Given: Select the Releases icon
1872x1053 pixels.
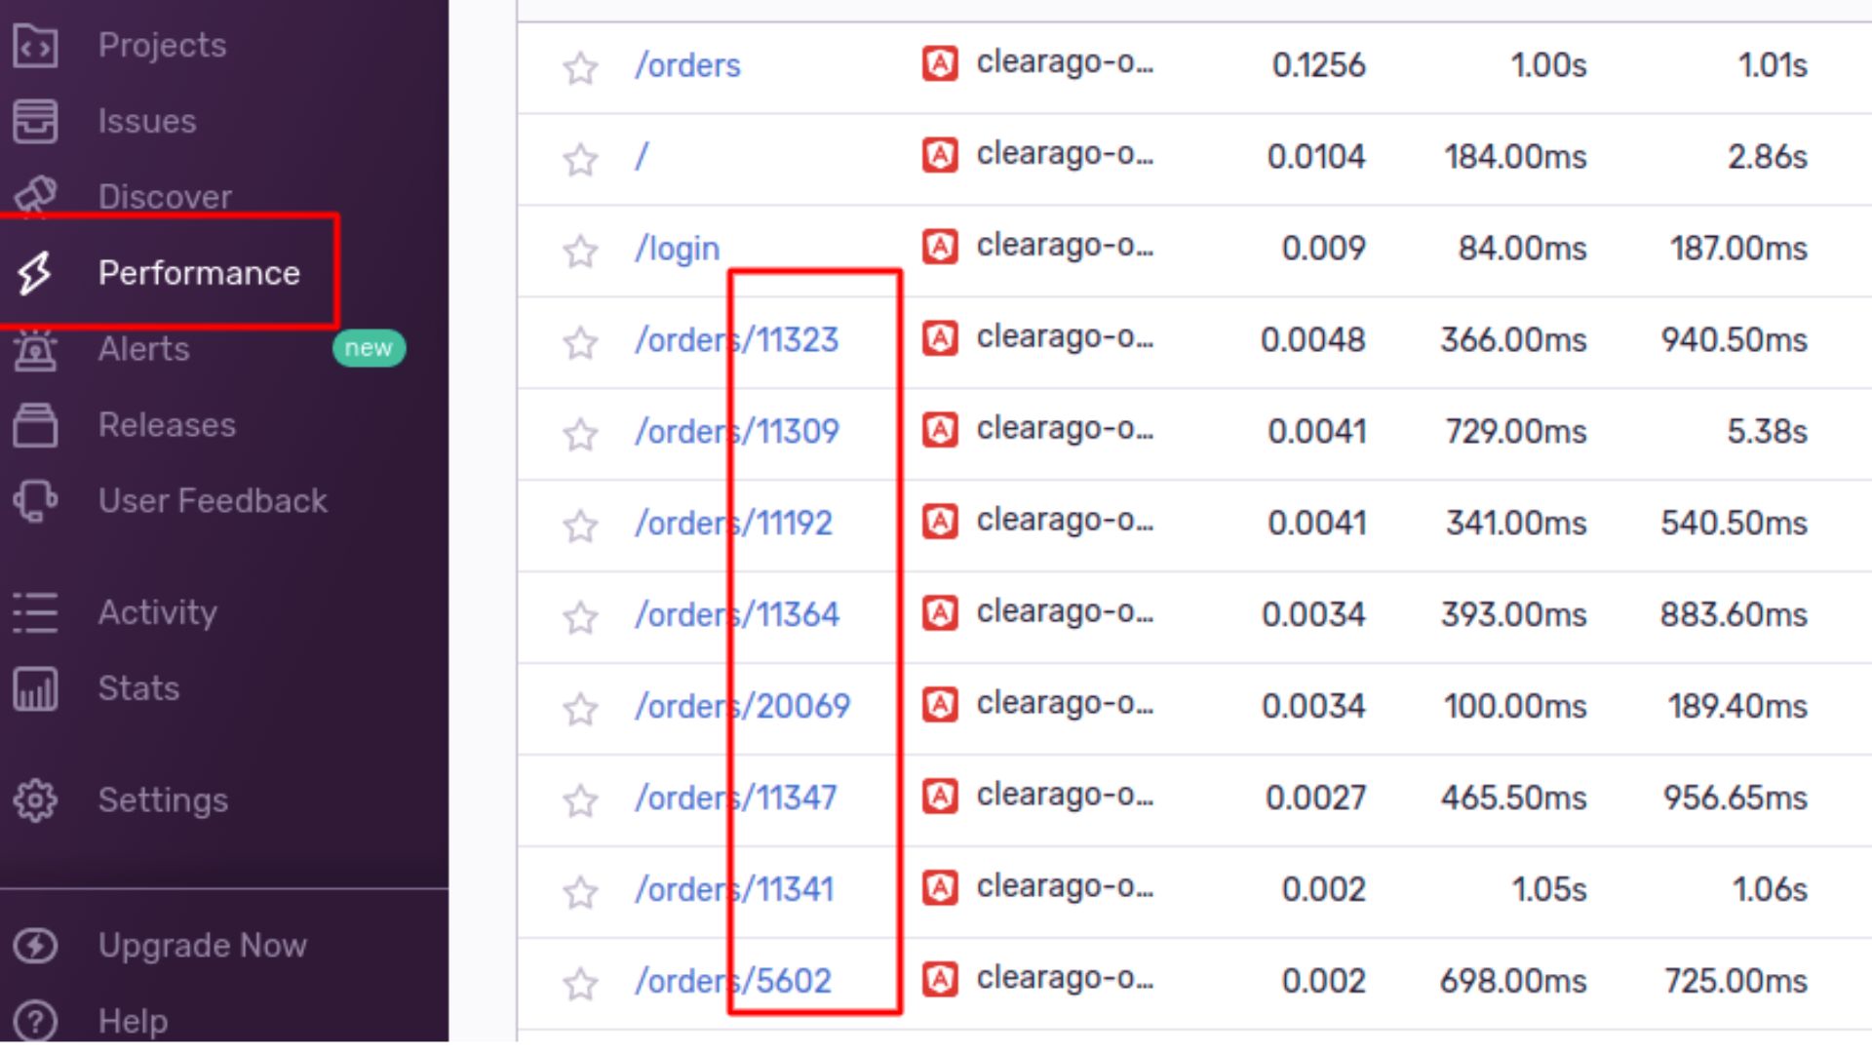Looking at the screenshot, I should 36,425.
